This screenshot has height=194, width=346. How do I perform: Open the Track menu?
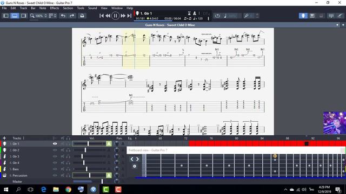pos(23,8)
